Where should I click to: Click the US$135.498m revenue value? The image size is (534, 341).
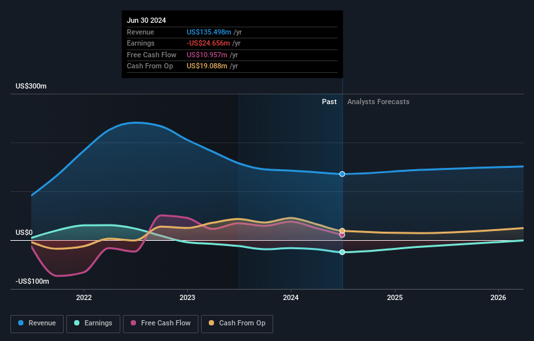point(209,32)
